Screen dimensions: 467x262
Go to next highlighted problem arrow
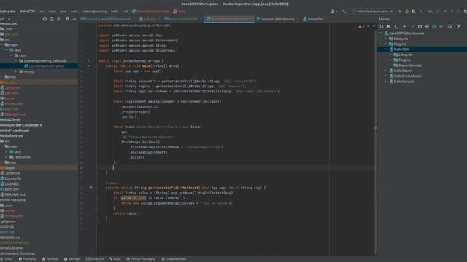click(x=374, y=26)
